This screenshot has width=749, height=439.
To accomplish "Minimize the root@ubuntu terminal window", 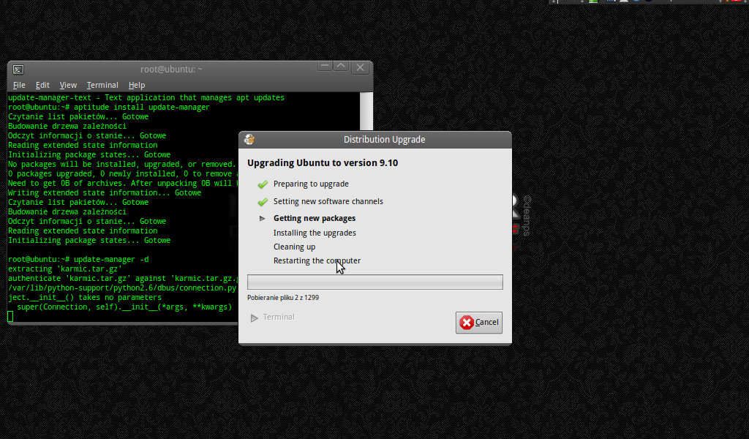I will 325,67.
